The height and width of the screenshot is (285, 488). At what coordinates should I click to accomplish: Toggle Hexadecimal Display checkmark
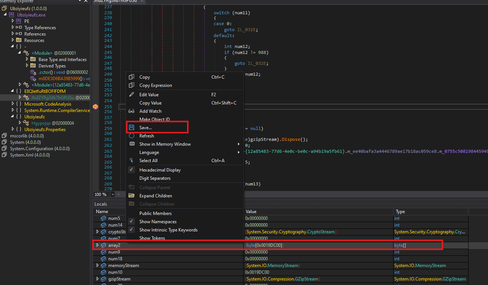(x=132, y=170)
